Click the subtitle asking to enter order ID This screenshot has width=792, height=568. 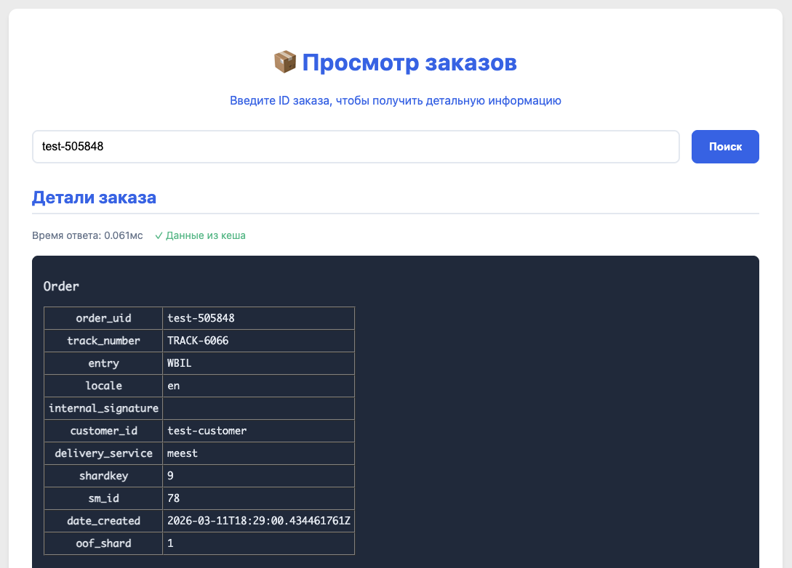click(396, 100)
